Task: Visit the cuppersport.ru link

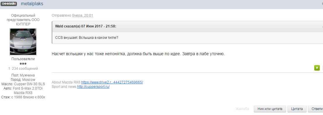Action: [x=93, y=87]
